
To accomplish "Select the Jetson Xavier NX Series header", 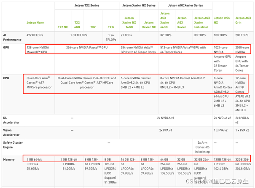I will pyautogui.click(x=139, y=5).
